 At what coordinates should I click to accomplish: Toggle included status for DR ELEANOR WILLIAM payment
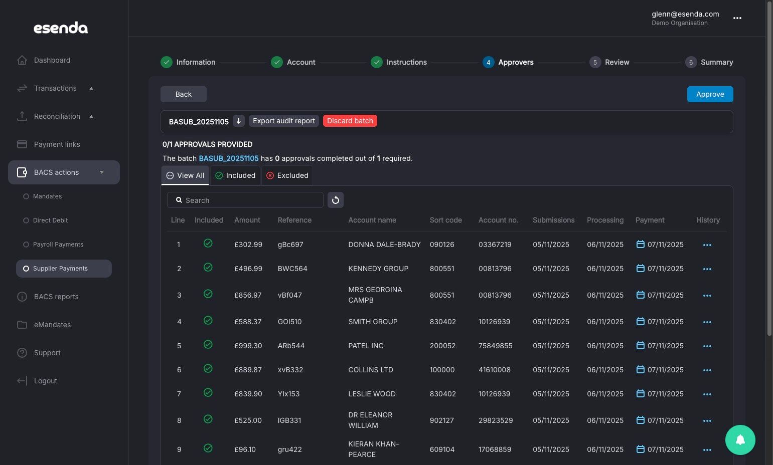click(x=208, y=419)
